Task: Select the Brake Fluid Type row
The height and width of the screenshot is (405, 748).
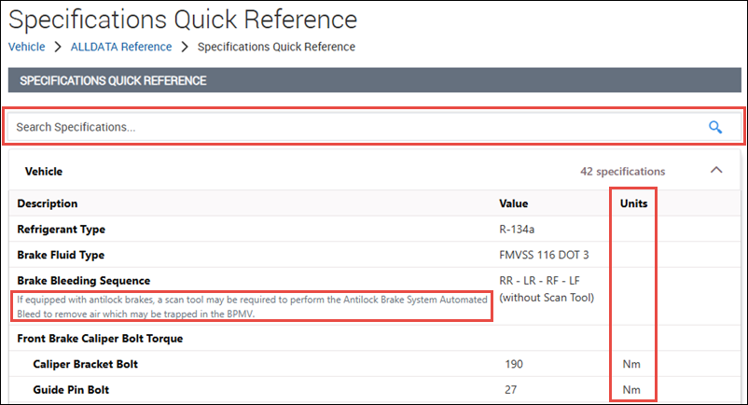Action: [x=61, y=255]
